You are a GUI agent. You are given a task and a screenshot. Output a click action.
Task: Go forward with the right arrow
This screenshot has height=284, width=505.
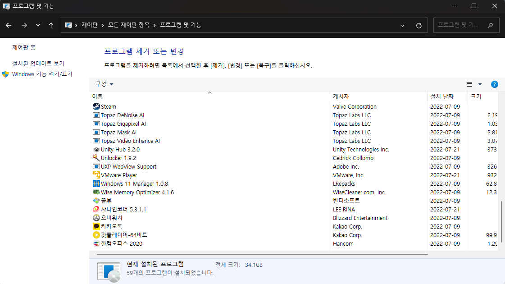(24, 25)
